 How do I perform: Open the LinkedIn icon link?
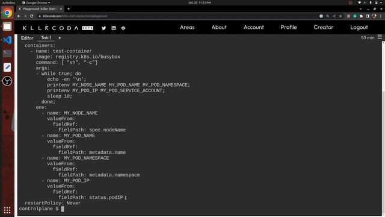114,28
